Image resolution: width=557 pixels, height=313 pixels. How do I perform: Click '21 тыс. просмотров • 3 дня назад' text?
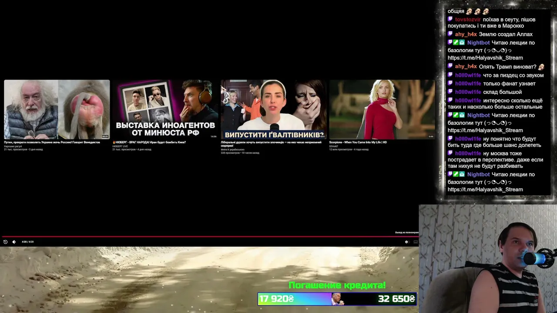(x=23, y=150)
